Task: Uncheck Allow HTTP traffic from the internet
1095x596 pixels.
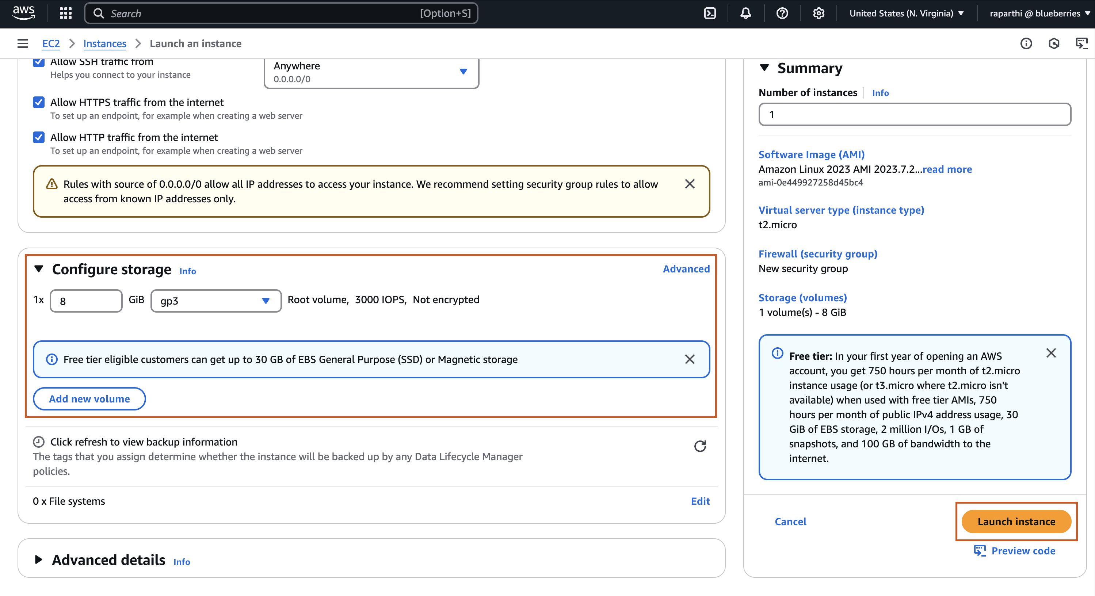Action: [x=39, y=137]
